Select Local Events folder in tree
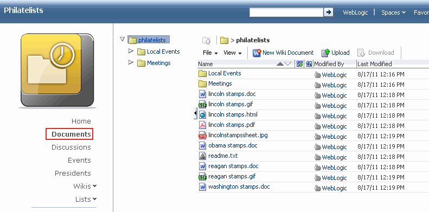Viewport: 429px width, 212px height. (x=163, y=52)
